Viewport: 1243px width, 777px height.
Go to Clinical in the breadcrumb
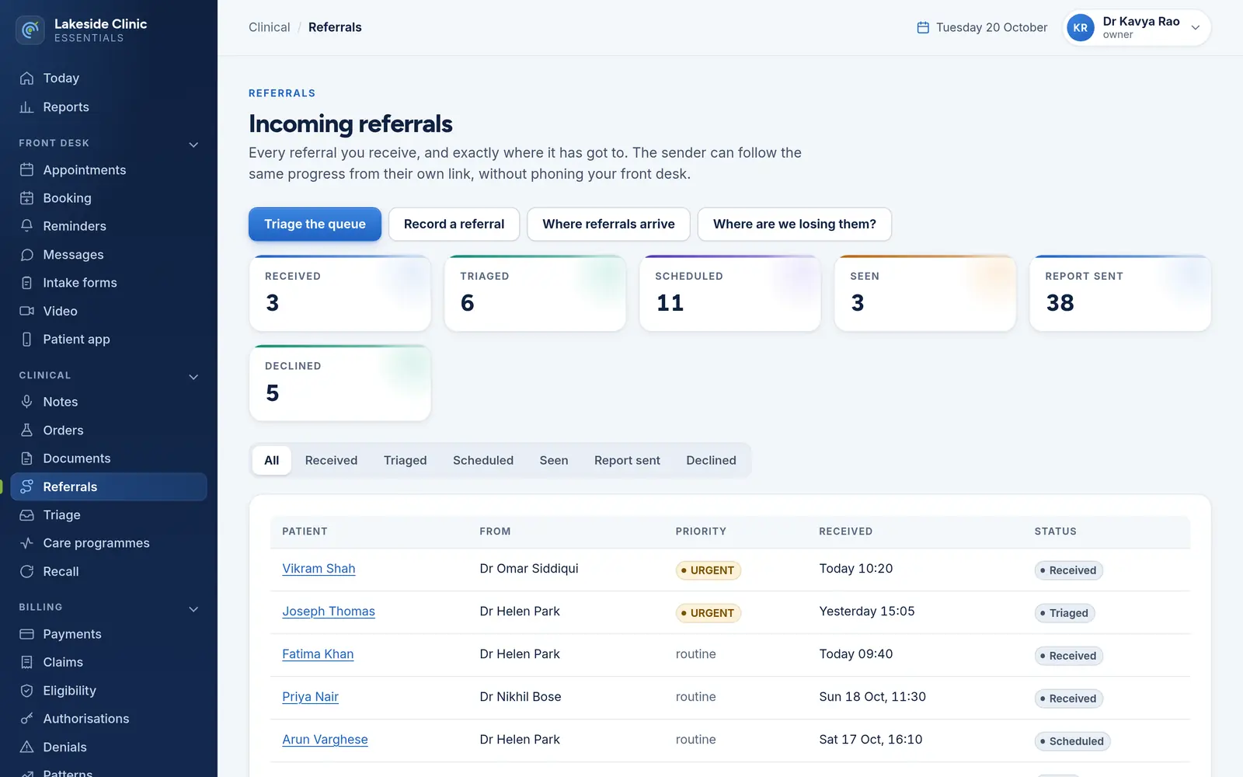pos(269,27)
